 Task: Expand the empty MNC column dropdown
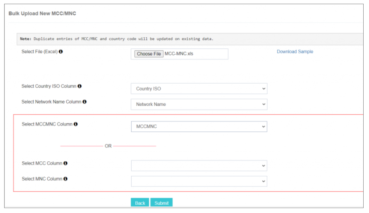[199, 182]
